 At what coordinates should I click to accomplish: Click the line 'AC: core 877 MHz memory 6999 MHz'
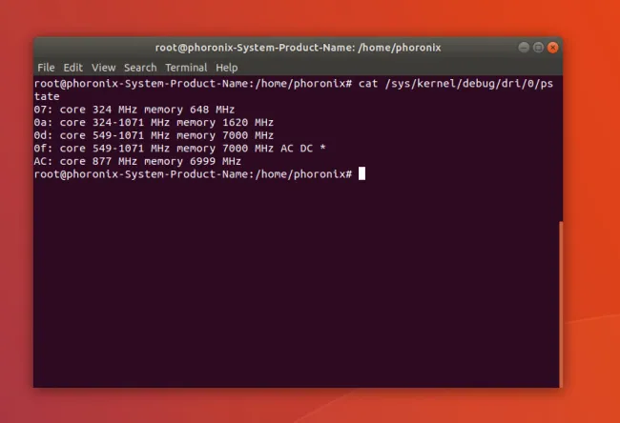[137, 162]
